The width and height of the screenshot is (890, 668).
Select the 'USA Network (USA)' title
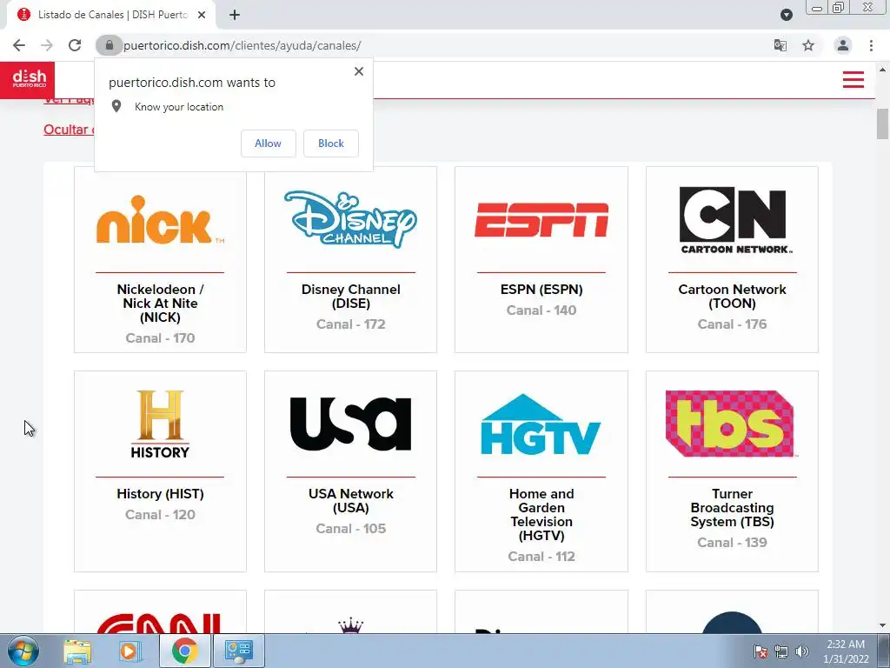coord(351,500)
